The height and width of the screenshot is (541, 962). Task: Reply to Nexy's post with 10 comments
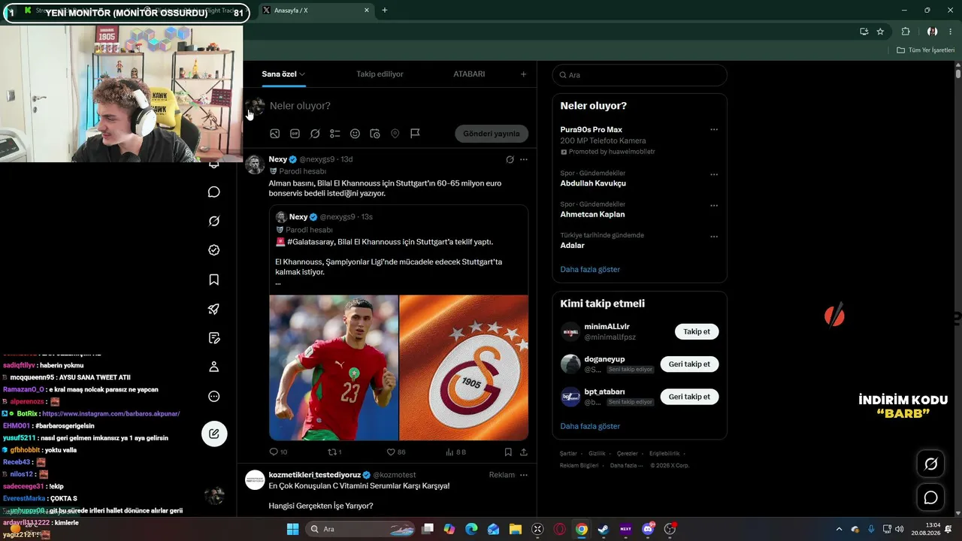(278, 452)
